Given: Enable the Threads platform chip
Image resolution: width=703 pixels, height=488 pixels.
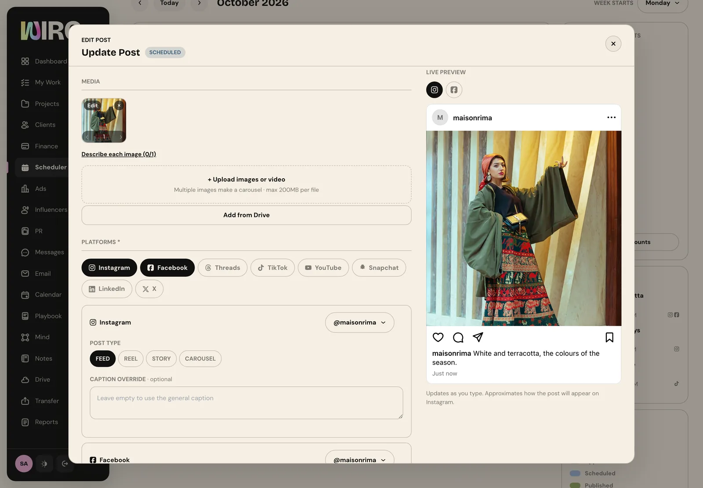Looking at the screenshot, I should point(223,267).
